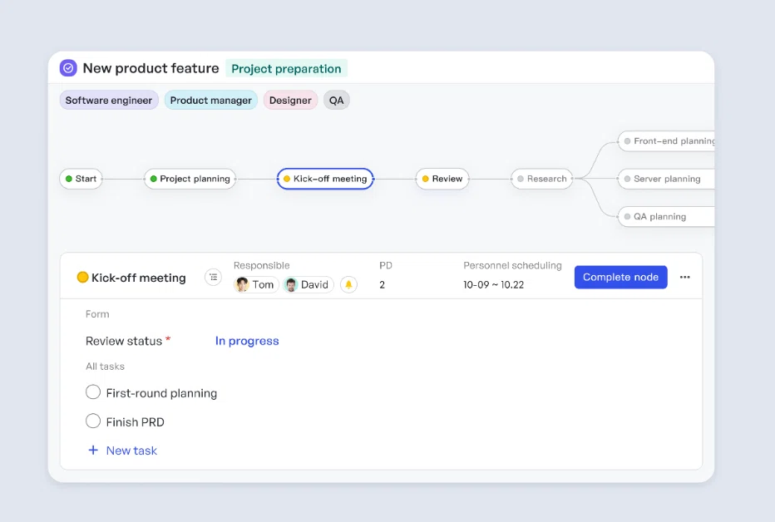Add a New task via link
This screenshot has width=775, height=522.
click(131, 451)
